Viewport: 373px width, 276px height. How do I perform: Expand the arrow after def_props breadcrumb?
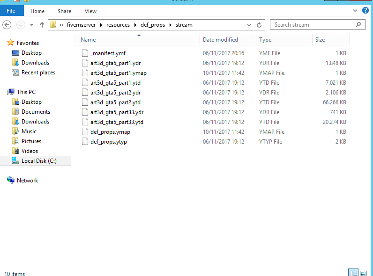(x=170, y=25)
